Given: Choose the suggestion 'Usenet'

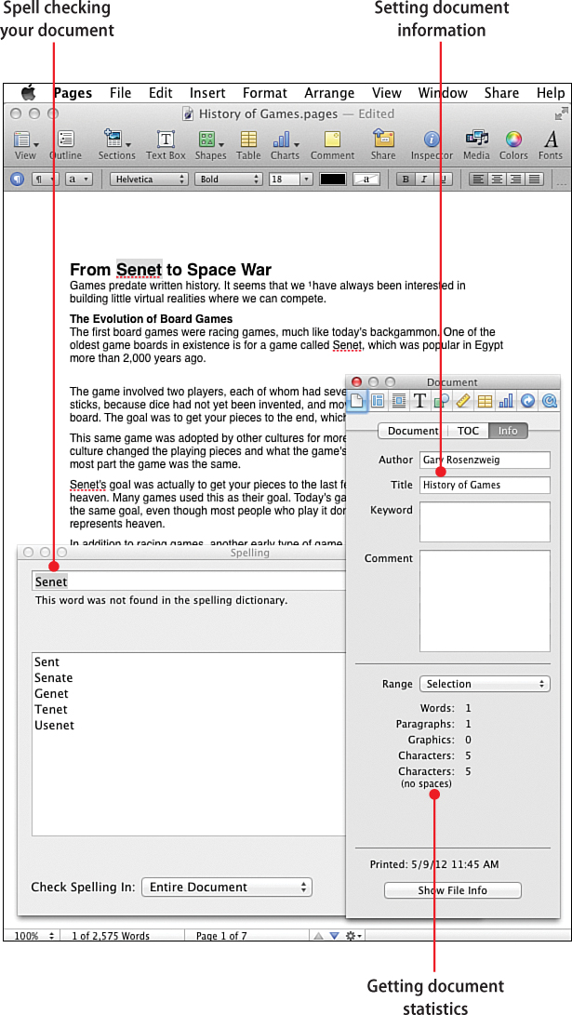Looking at the screenshot, I should tap(54, 725).
